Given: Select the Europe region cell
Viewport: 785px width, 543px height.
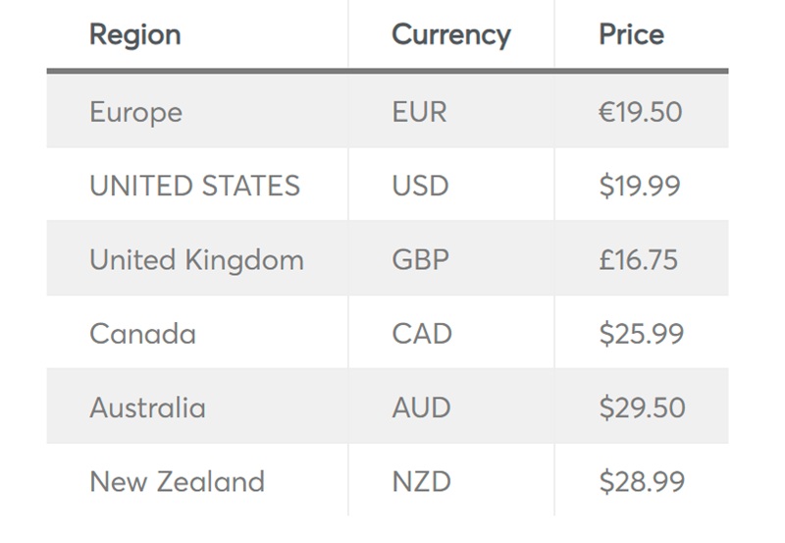Looking at the screenshot, I should (x=135, y=112).
